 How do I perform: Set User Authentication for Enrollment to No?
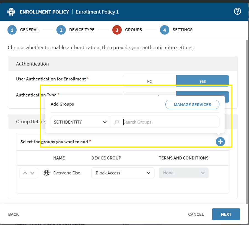coord(149,81)
